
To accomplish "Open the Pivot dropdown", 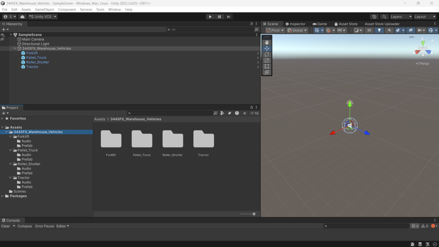I will [x=275, y=30].
